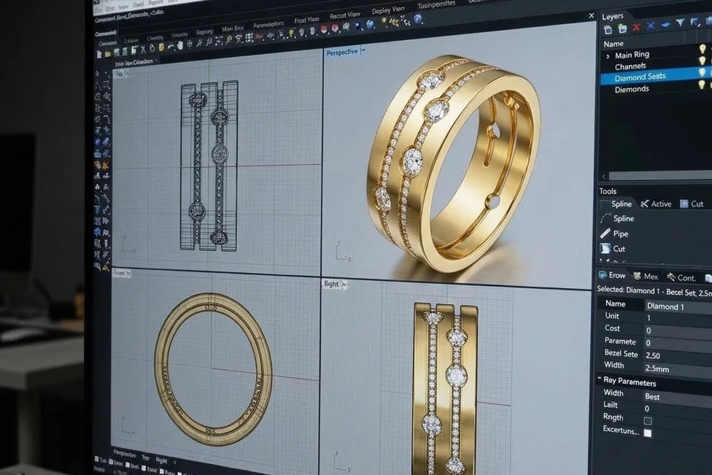Viewport: 712px width, 475px height.
Task: Switch to the Cut tab in Tools
Action: point(692,204)
